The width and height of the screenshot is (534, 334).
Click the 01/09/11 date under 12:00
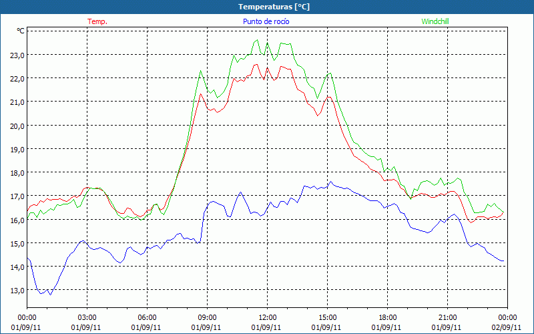click(266, 327)
